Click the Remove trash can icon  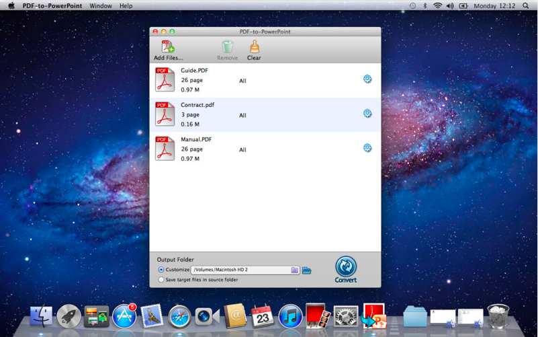coord(227,46)
